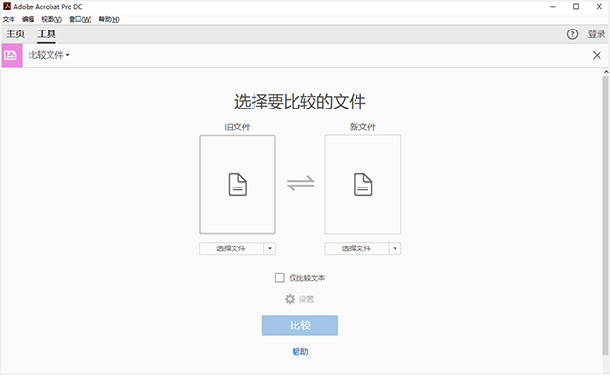Image resolution: width=610 pixels, height=375 pixels.
Task: Click the 登录 sign-in link
Action: click(597, 34)
